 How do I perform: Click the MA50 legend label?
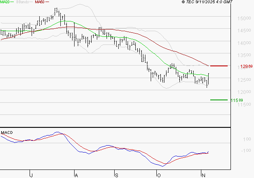pos(40,2)
